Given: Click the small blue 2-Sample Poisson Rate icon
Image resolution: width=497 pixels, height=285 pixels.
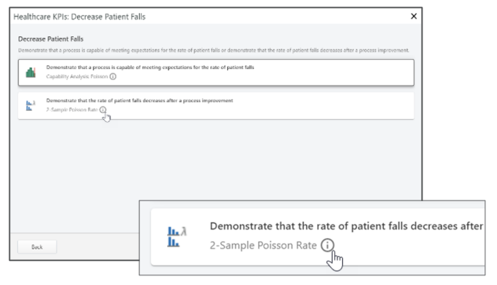Looking at the screenshot, I should point(30,106).
